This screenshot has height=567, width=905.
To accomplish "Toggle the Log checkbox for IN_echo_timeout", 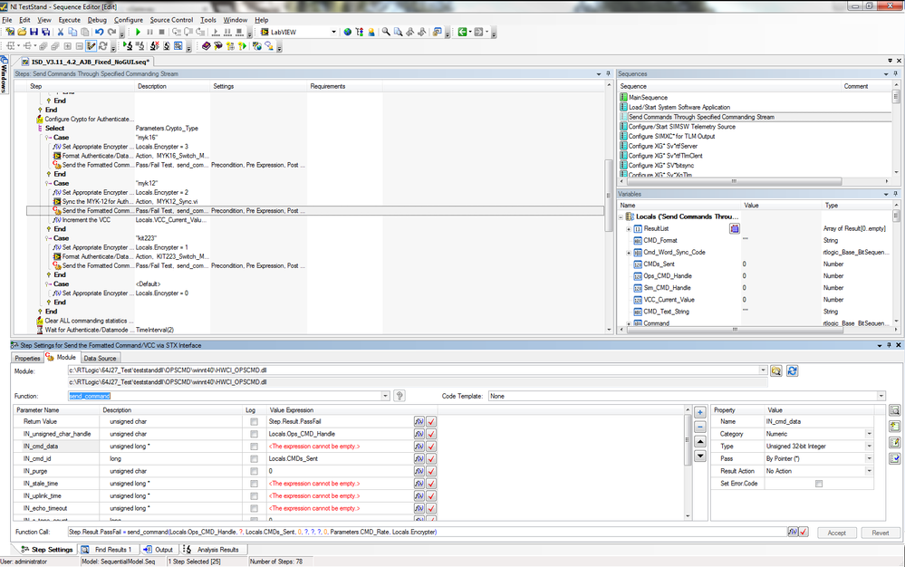I will click(x=254, y=508).
